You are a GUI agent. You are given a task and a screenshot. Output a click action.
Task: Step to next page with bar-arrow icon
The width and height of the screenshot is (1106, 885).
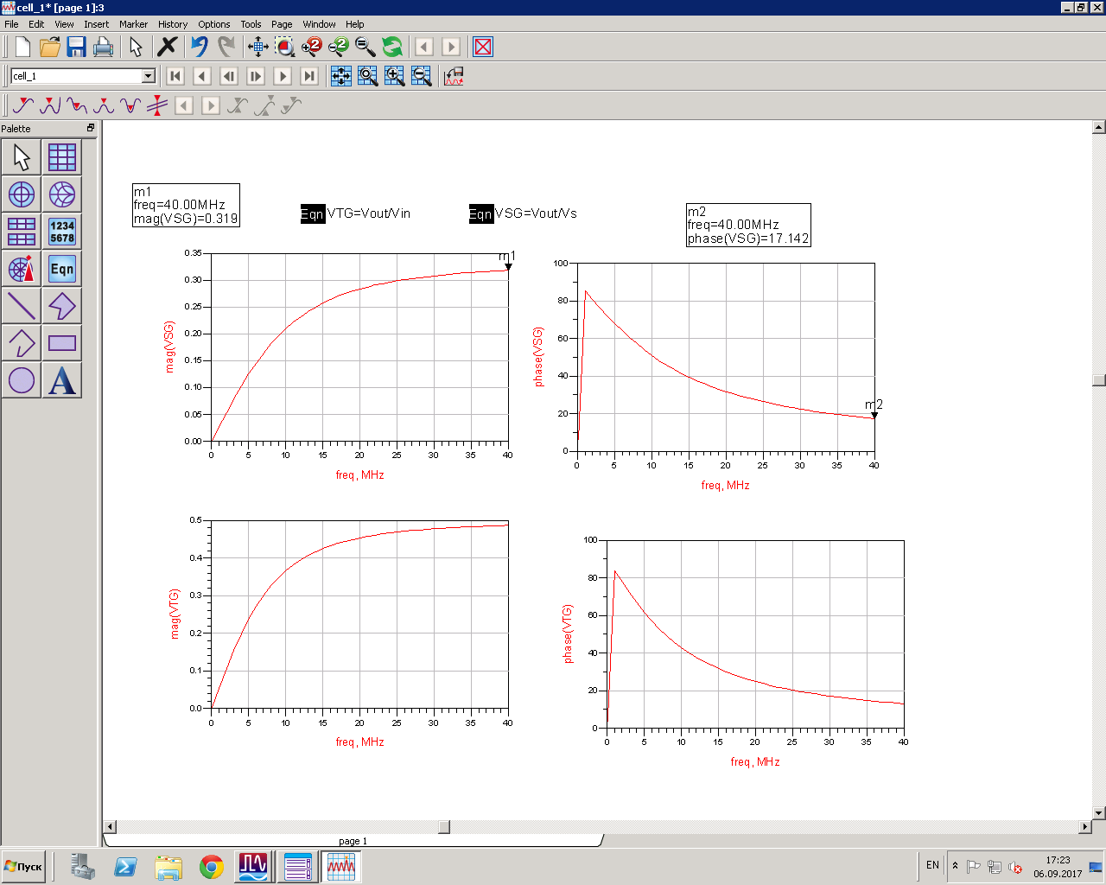tap(256, 76)
